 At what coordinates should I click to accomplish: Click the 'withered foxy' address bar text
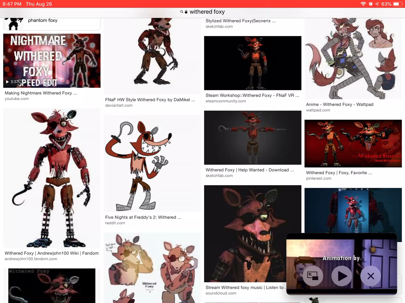tap(207, 12)
